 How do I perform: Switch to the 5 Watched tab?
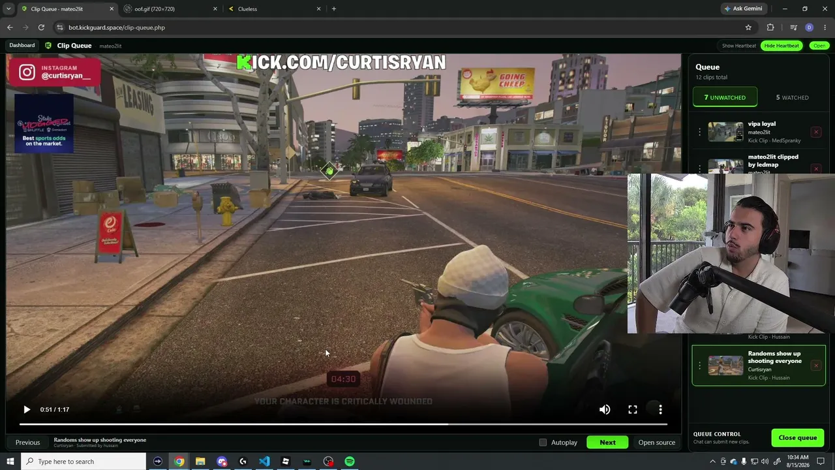coord(792,97)
